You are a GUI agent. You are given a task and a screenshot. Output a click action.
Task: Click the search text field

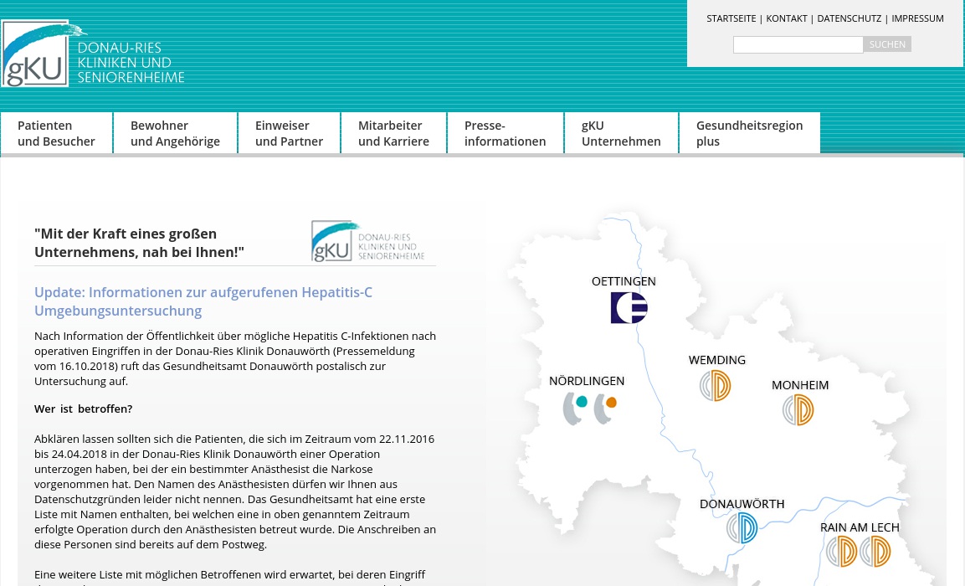click(x=798, y=44)
